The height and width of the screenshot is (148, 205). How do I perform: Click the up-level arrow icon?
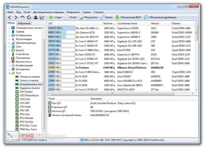coord(23,17)
